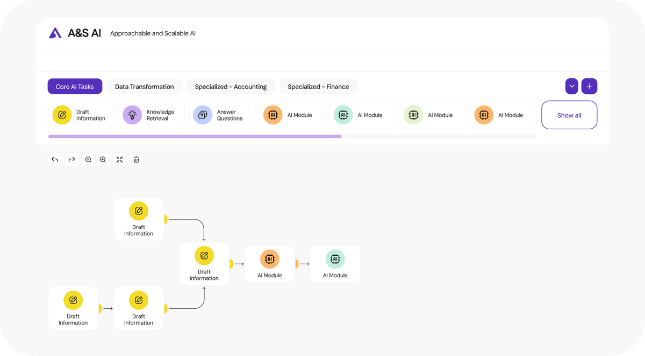Click the fit-to-view expand icon
The width and height of the screenshot is (645, 356).
coord(119,159)
